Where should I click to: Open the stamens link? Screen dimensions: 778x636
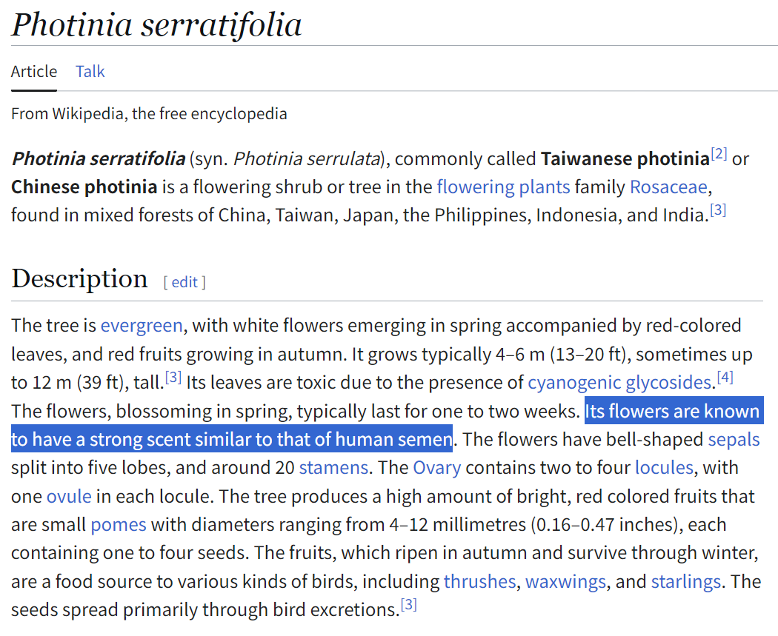[x=333, y=468]
